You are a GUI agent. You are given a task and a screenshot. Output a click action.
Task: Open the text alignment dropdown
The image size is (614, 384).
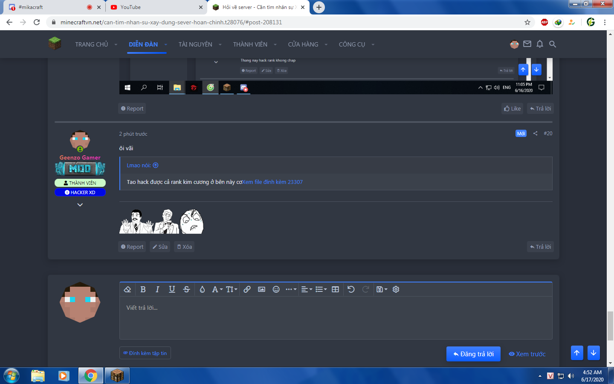coord(307,289)
